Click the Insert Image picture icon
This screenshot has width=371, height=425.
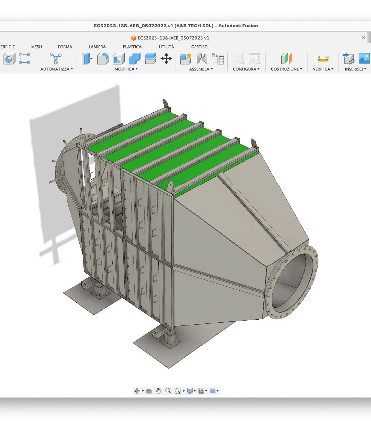point(364,59)
